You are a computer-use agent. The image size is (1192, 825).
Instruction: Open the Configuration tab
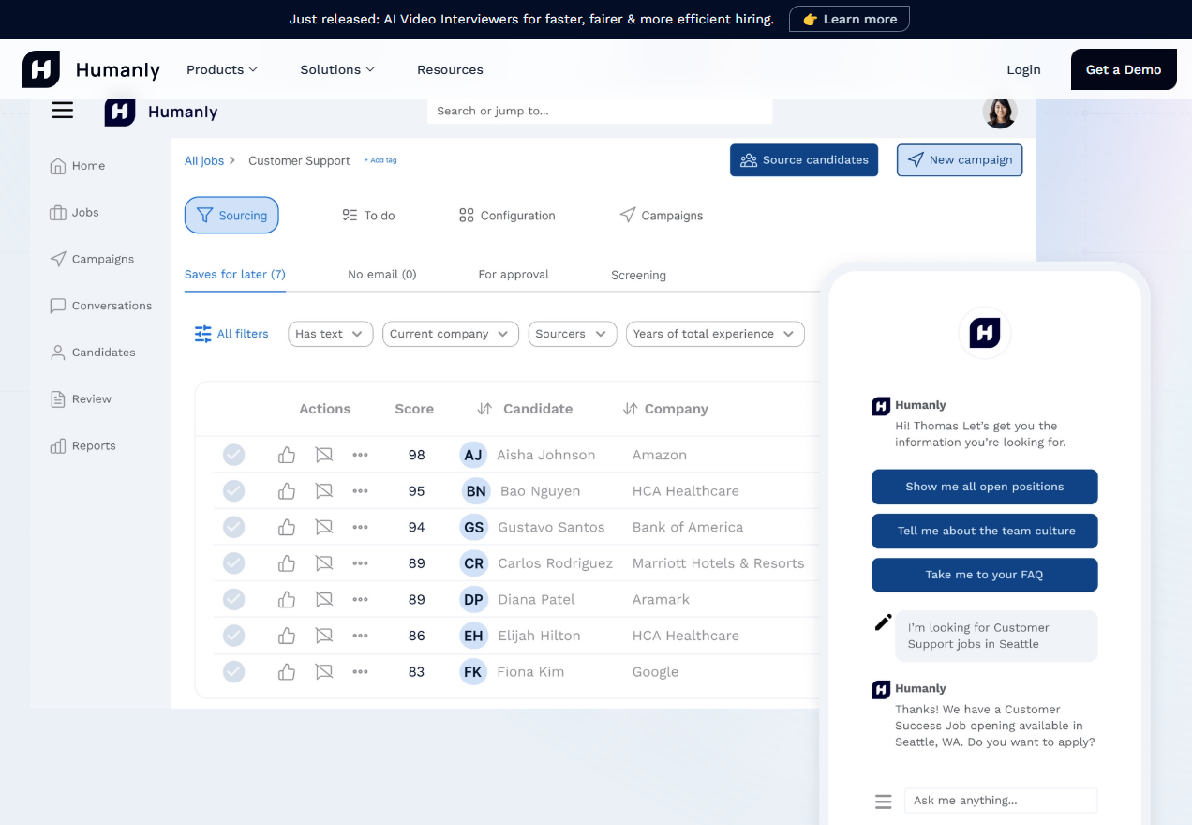point(507,216)
